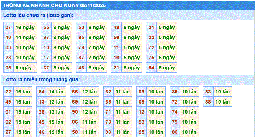
Task: Click '8 ngày' beside number 37
Action: (x=62, y=68)
